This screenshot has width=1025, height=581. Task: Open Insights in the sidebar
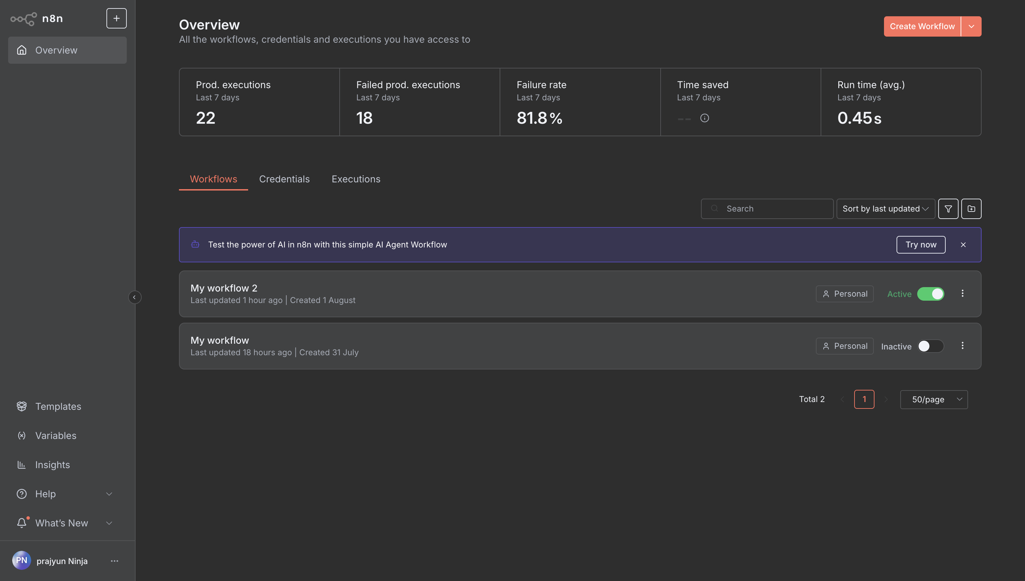tap(67, 464)
